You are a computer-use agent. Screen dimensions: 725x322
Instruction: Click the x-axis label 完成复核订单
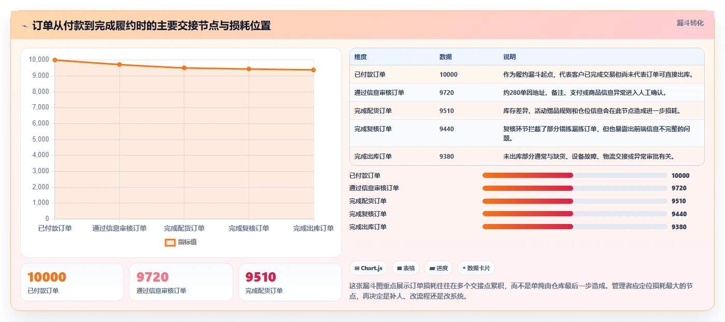[249, 229]
